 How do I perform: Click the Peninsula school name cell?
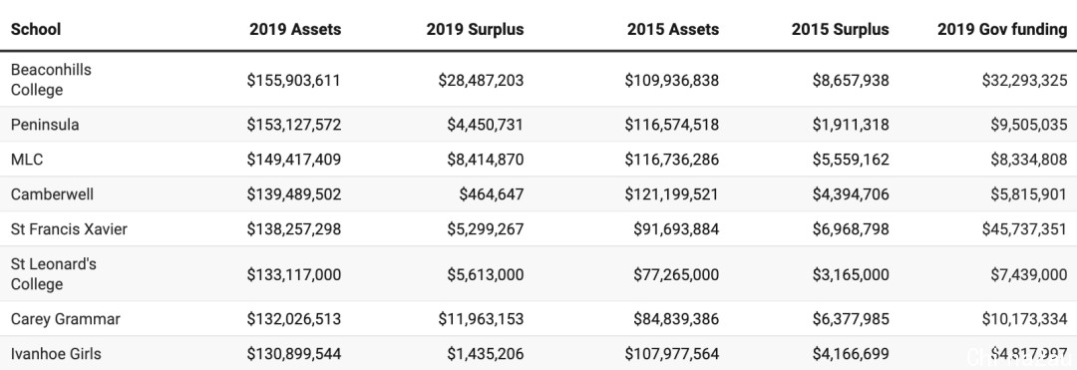point(45,125)
